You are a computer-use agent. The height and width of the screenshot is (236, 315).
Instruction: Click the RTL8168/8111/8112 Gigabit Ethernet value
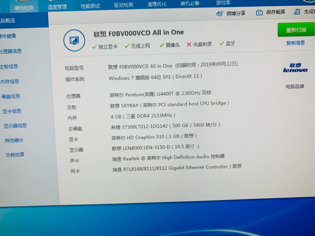pos(177,168)
